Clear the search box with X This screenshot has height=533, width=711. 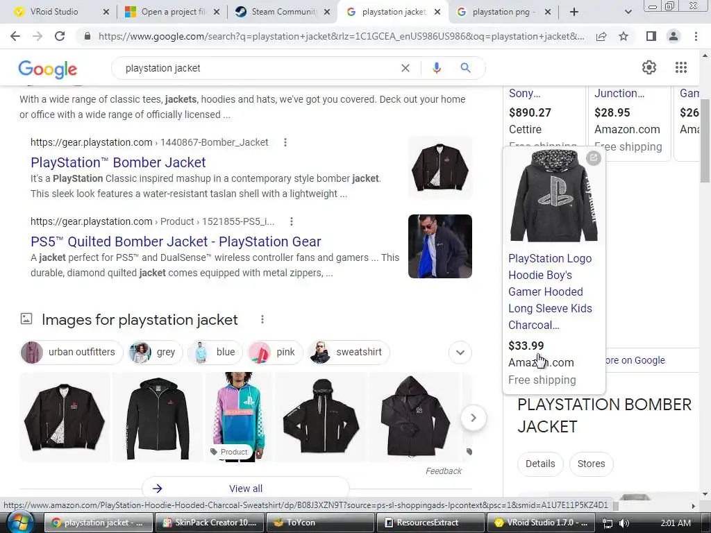(405, 68)
